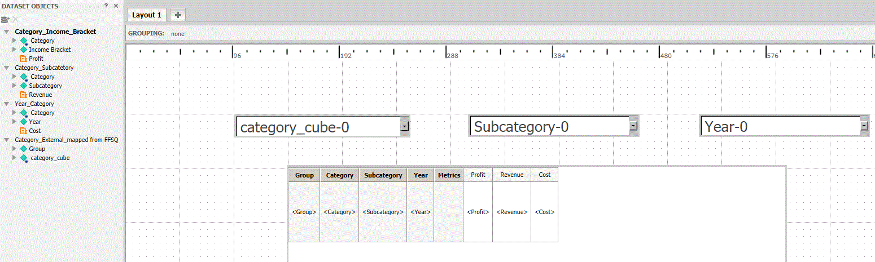Viewport: 875px width, 262px height.
Task: Click the Category column header in grid
Action: coord(339,175)
